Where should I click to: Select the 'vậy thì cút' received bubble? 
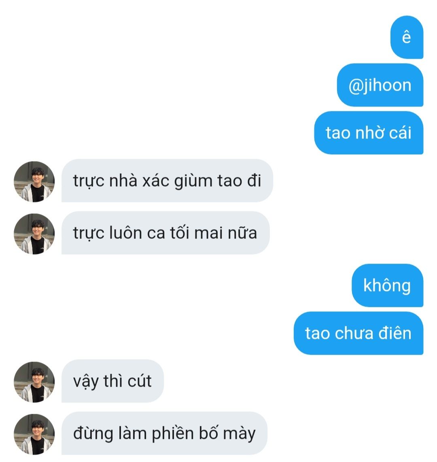pos(112,381)
